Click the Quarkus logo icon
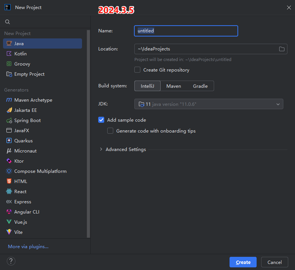This screenshot has width=295, height=270. (x=9, y=141)
